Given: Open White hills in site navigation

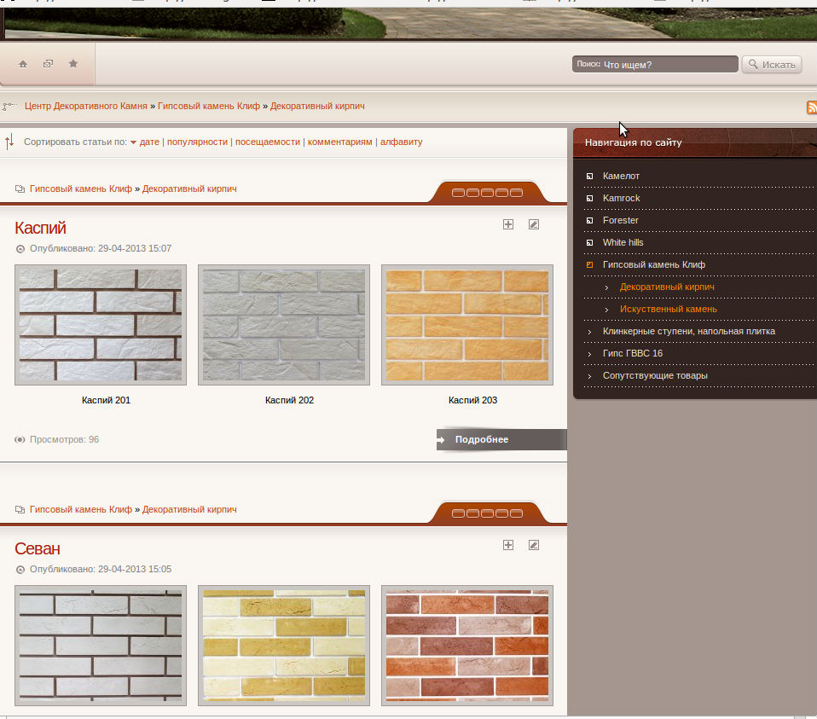Looking at the screenshot, I should 623,242.
